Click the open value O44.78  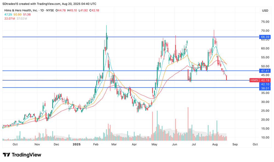[61, 10]
